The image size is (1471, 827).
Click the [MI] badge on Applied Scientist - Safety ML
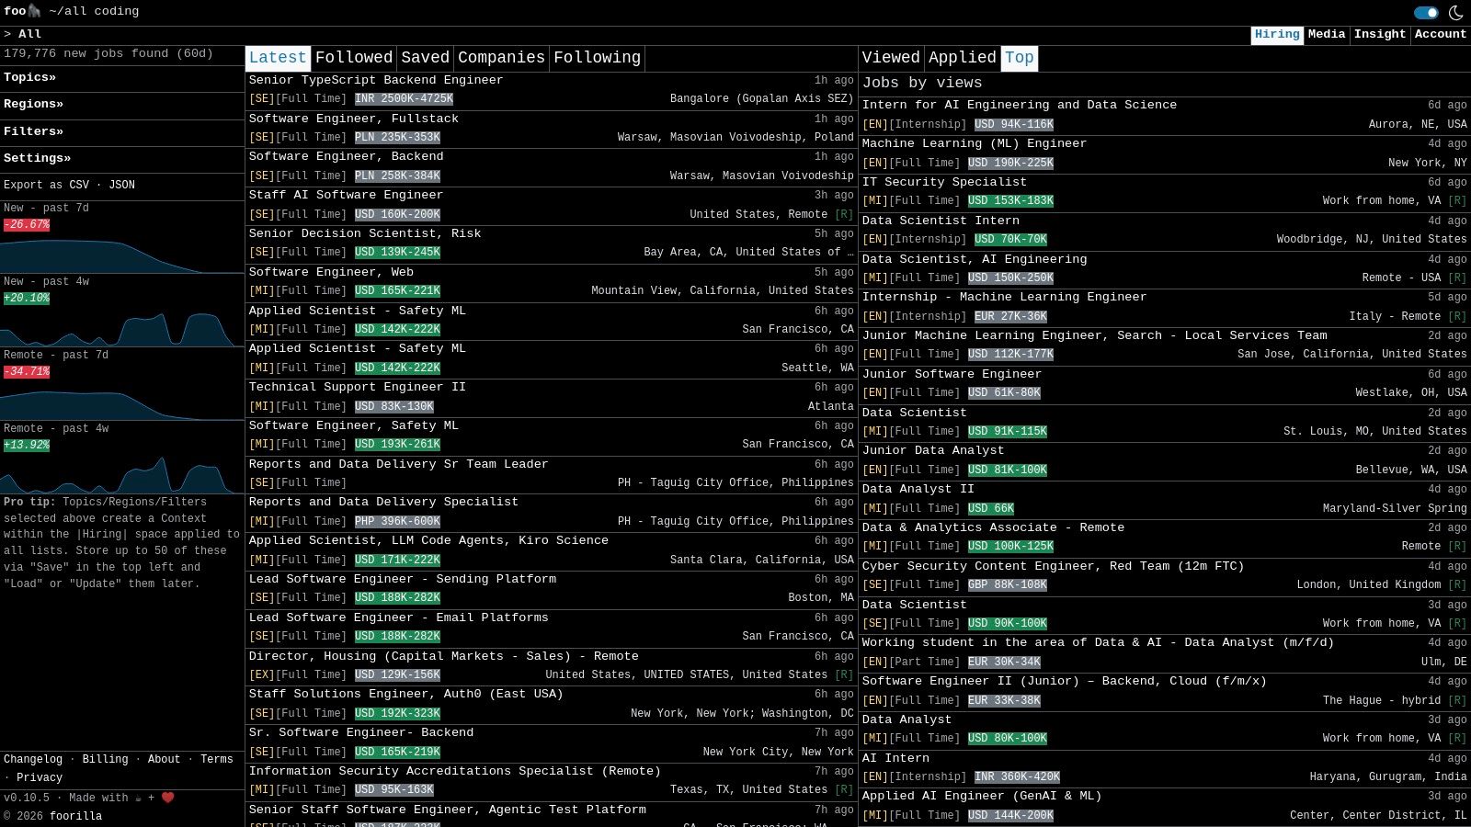pyautogui.click(x=261, y=329)
